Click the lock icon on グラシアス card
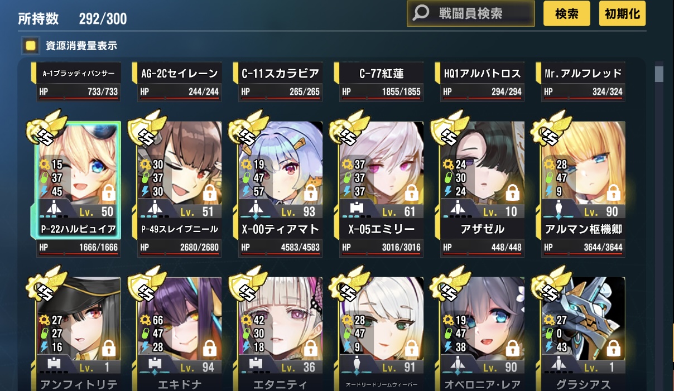Image resolution: width=674 pixels, height=391 pixels. coord(613,350)
